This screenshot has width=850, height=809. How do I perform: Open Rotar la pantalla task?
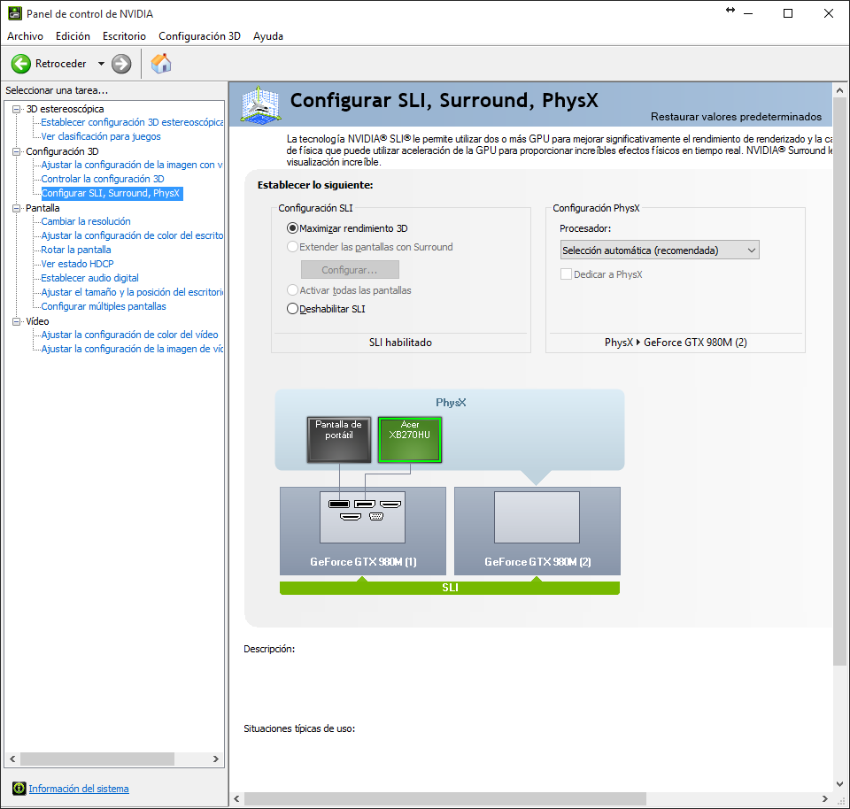(x=76, y=250)
